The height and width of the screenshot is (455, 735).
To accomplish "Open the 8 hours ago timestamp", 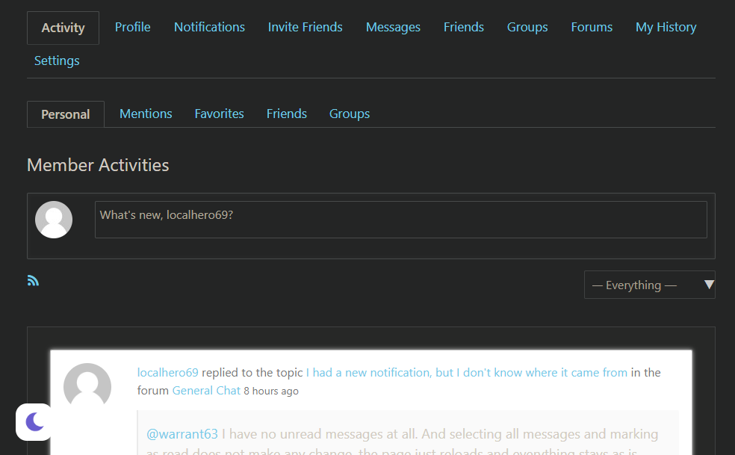I will [271, 391].
